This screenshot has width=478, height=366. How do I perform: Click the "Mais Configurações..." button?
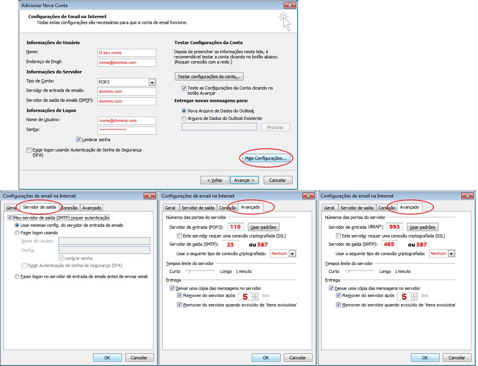click(266, 158)
